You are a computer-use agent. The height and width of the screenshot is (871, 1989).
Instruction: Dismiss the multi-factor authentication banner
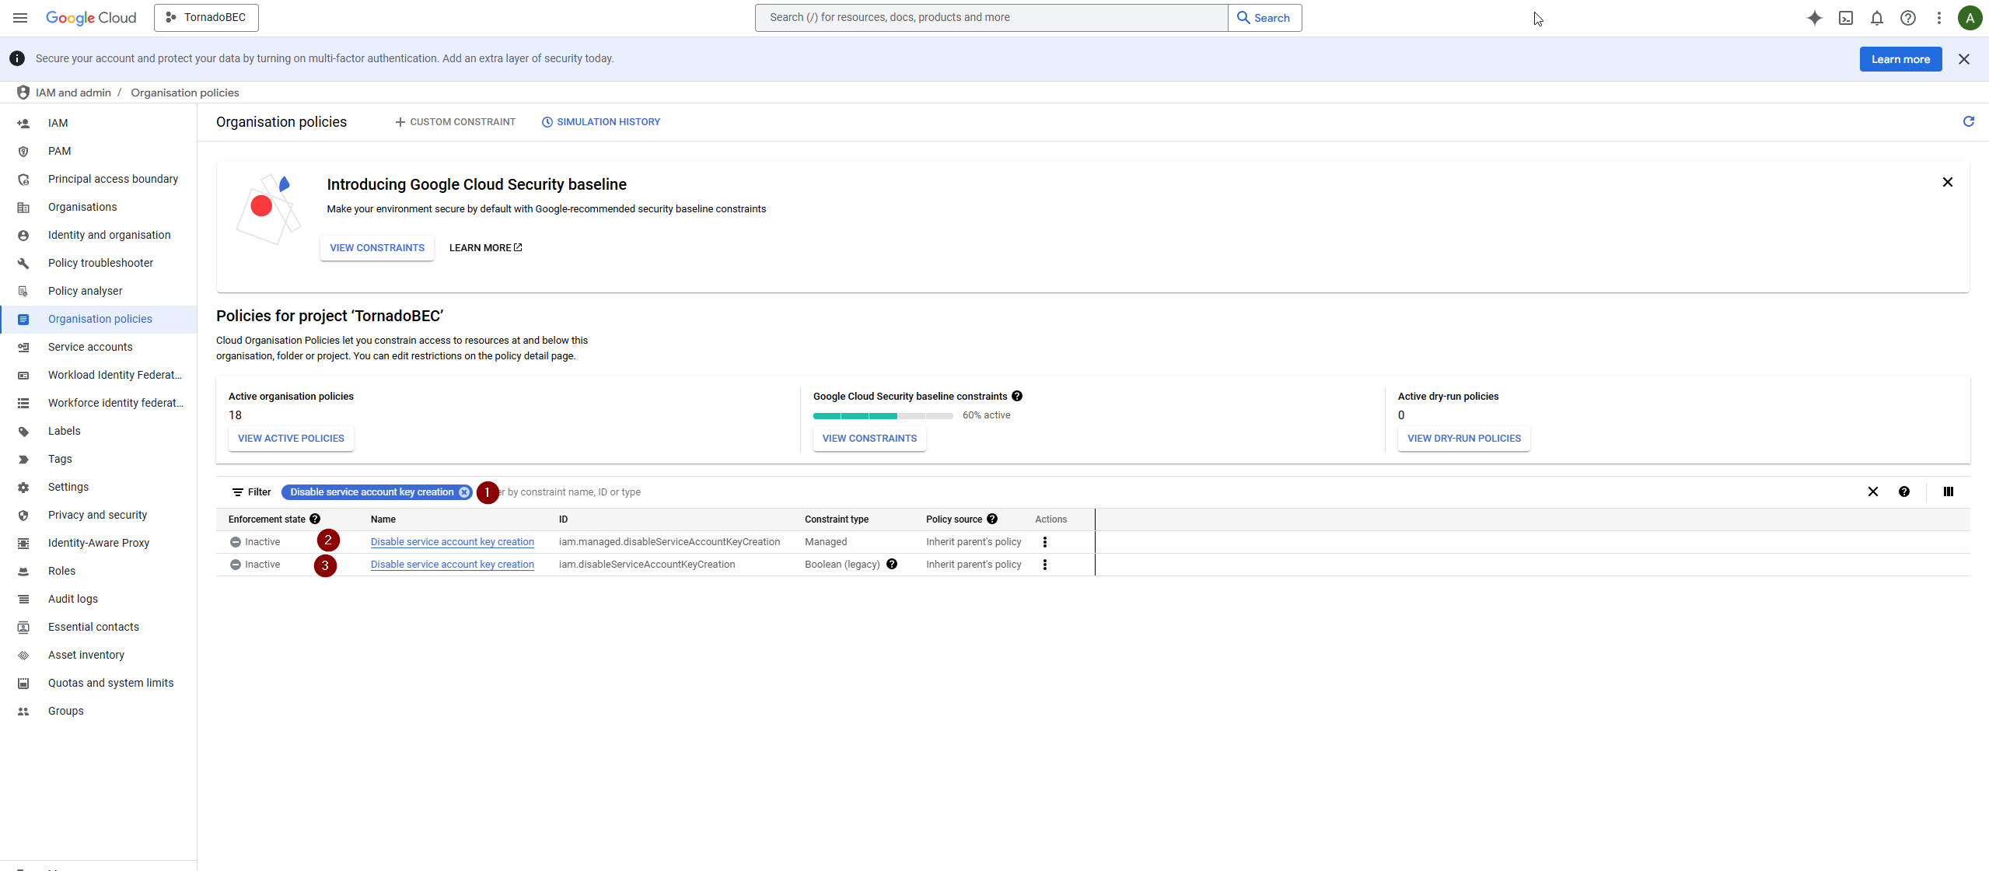coord(1964,59)
